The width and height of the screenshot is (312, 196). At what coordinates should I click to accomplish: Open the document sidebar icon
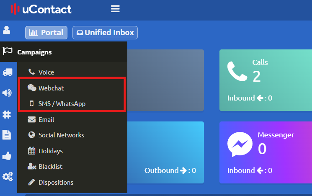[7, 134]
